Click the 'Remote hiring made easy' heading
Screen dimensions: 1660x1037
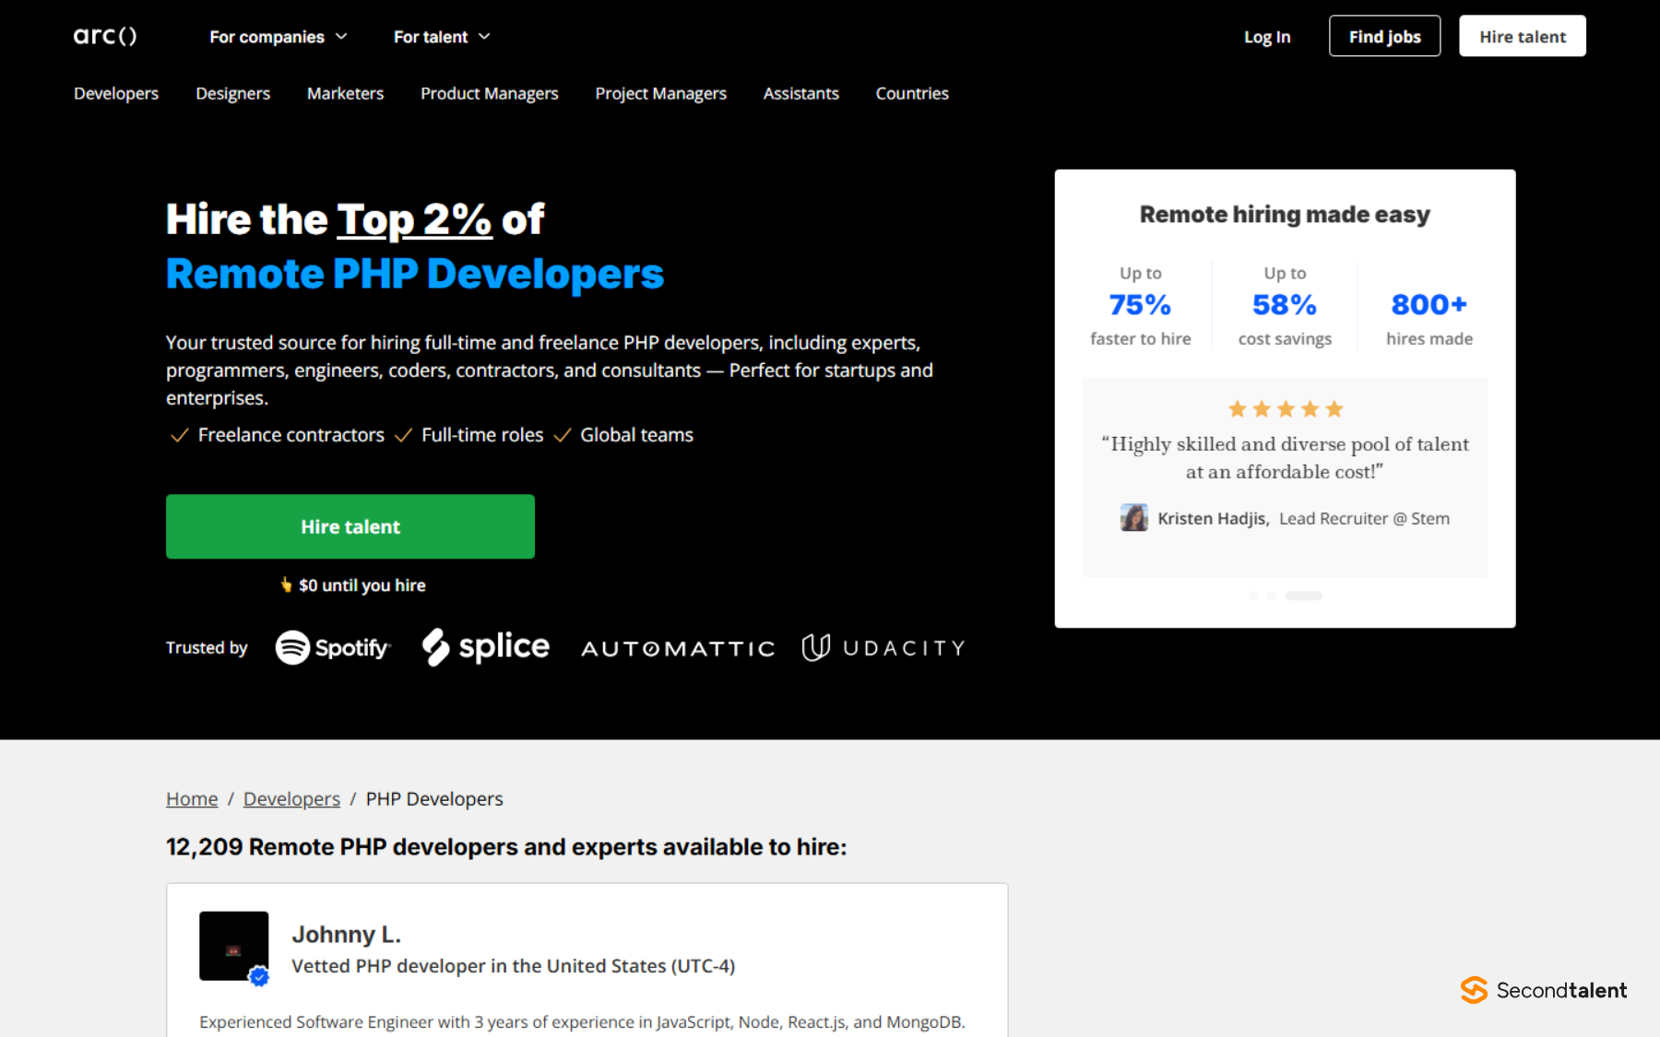point(1285,215)
